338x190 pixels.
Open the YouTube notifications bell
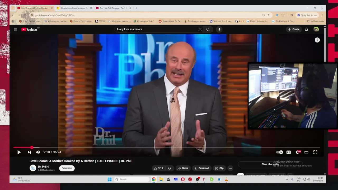tap(307, 29)
